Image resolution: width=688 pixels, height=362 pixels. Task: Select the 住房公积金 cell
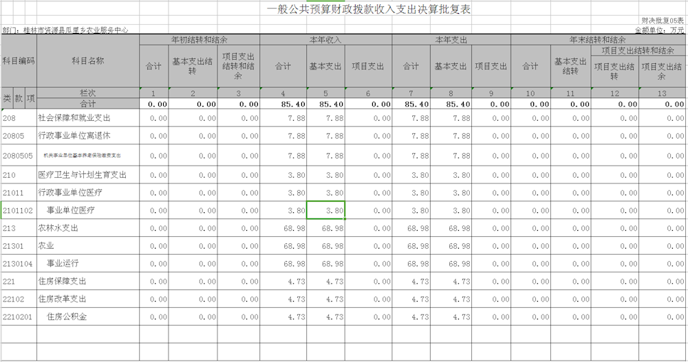(x=67, y=317)
